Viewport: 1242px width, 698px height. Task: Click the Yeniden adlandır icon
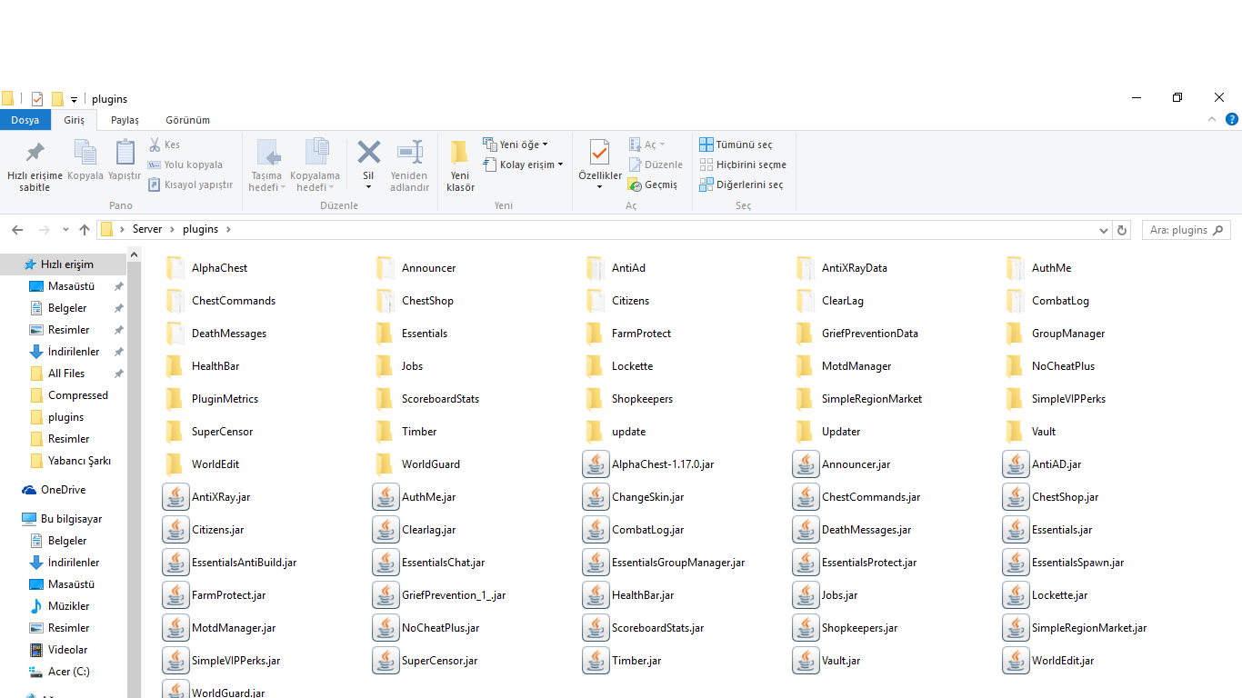pos(410,152)
